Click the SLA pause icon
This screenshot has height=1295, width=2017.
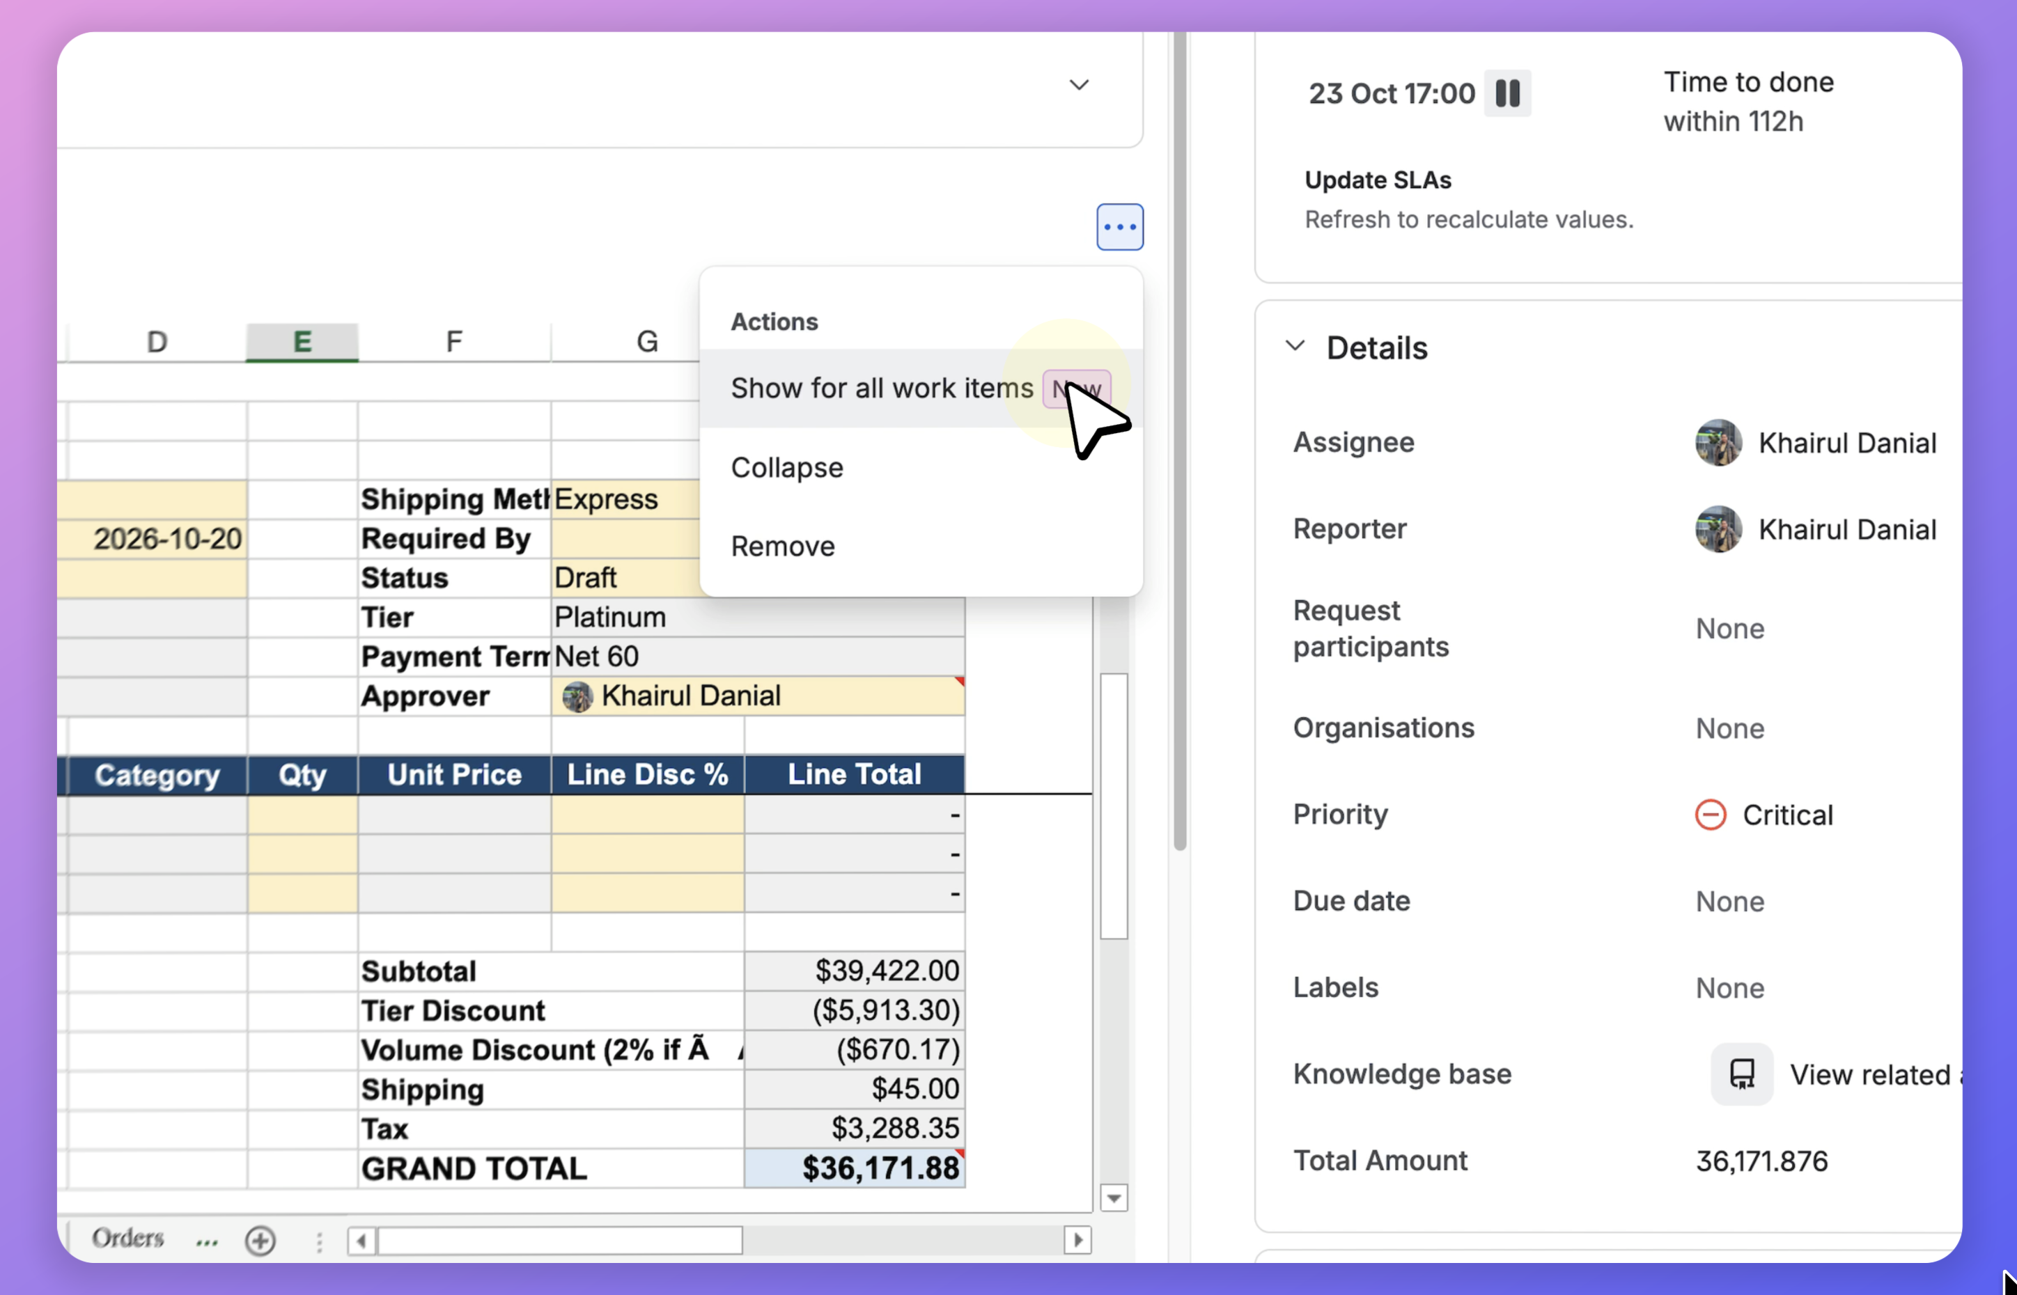click(x=1507, y=93)
